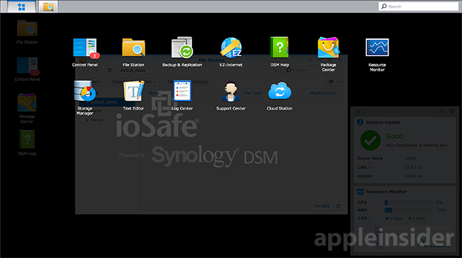
Task: Go back in File Station window
Action: 84,70
